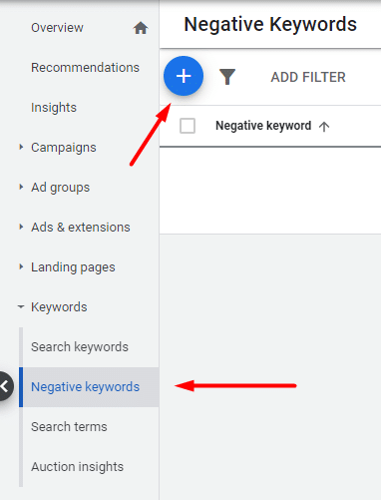Expand the Ad groups section arrow
Image resolution: width=381 pixels, height=500 pixels.
point(21,187)
